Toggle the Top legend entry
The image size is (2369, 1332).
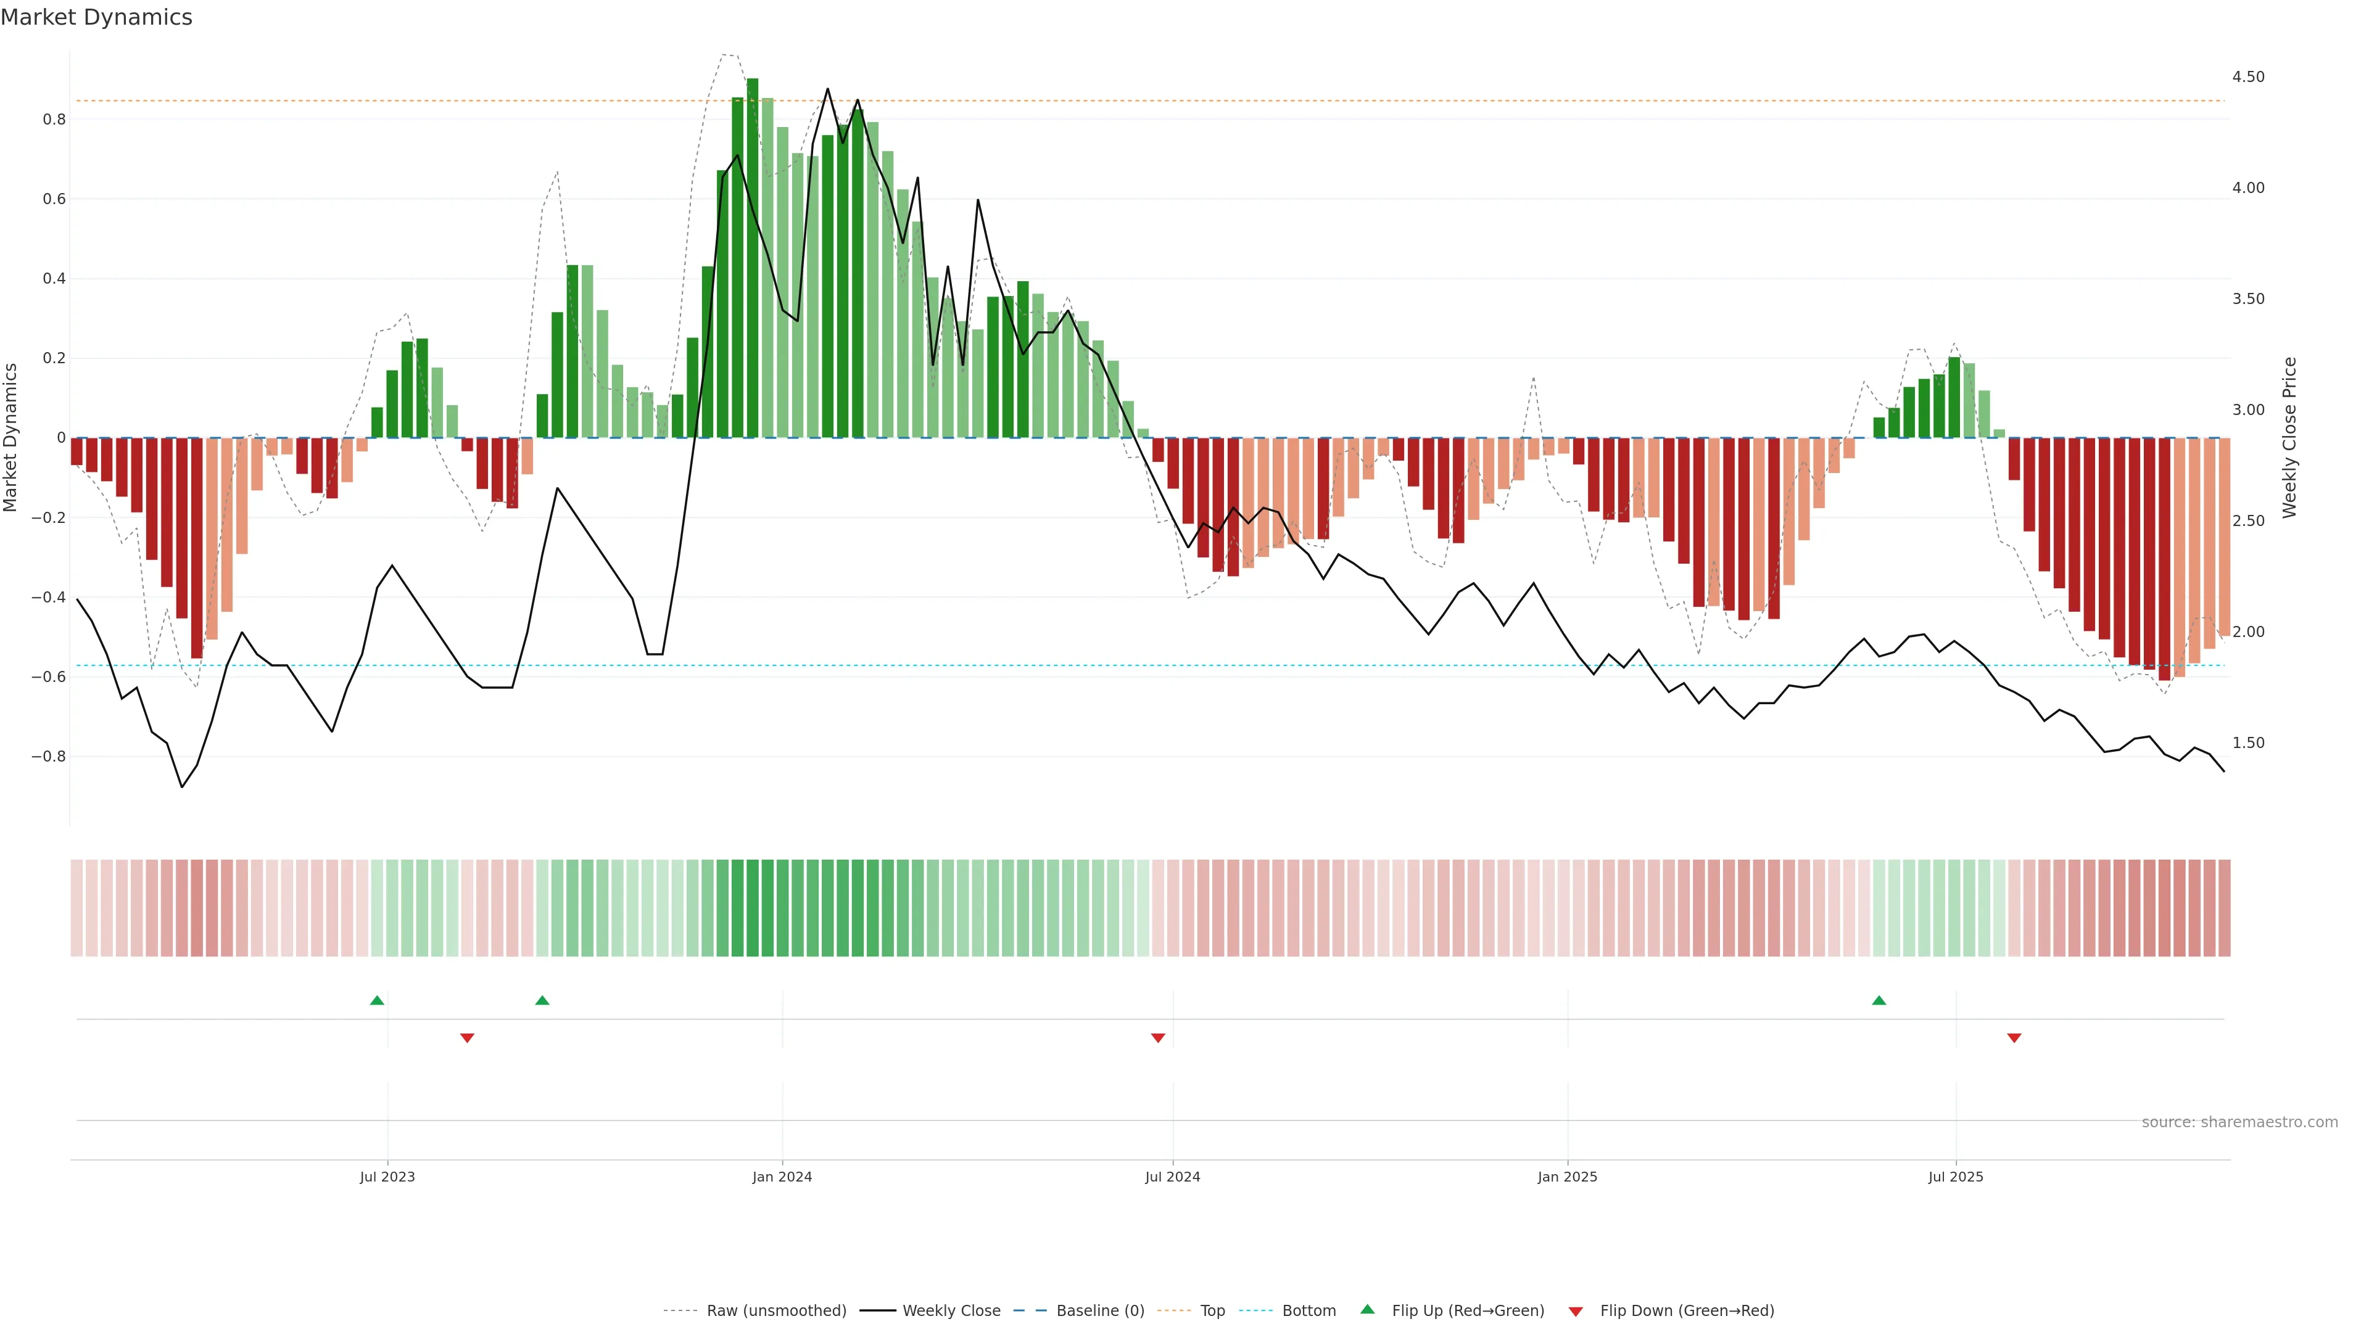[x=1212, y=1311]
